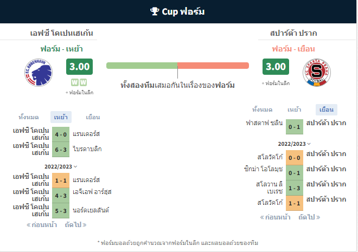Click the 3.00 rating badge for Sparta Prague
This screenshot has height=252, width=358.
(x=276, y=67)
